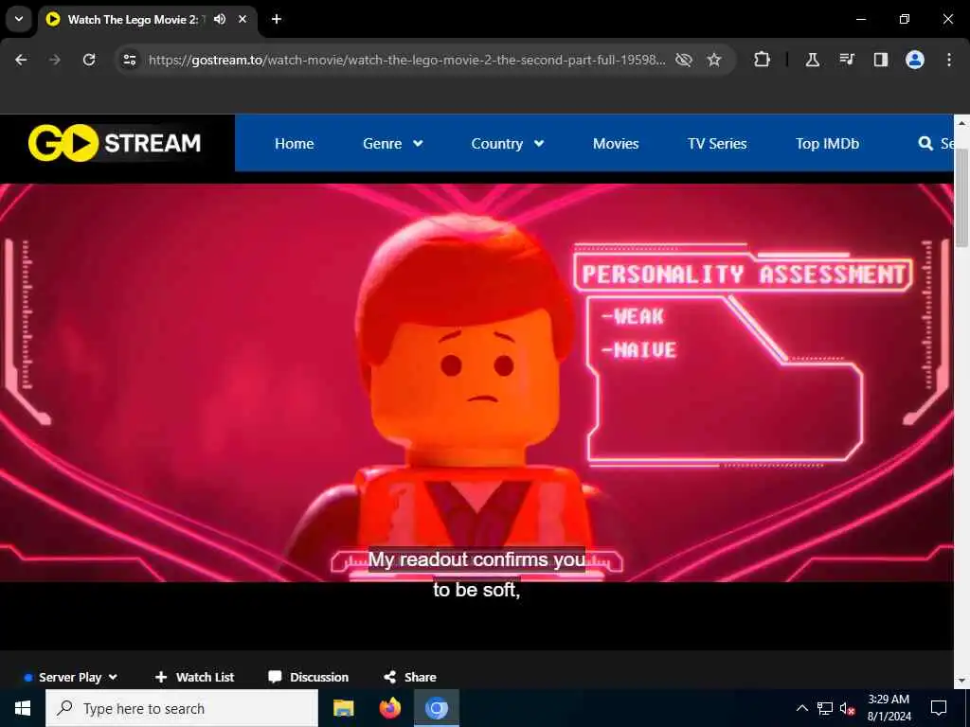Open the clock showing 3:29 AM
Screen dimensions: 970x727
(889, 708)
